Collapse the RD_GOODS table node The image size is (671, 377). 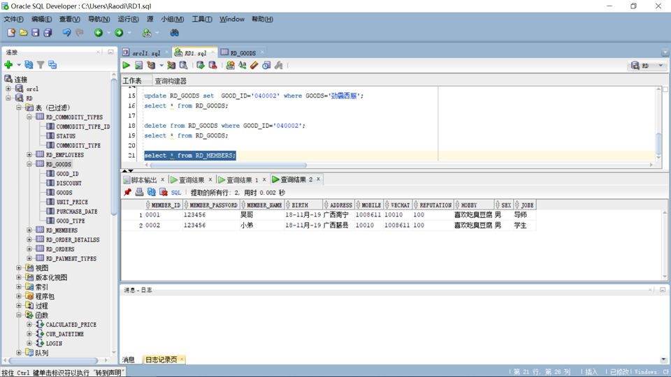(29, 164)
